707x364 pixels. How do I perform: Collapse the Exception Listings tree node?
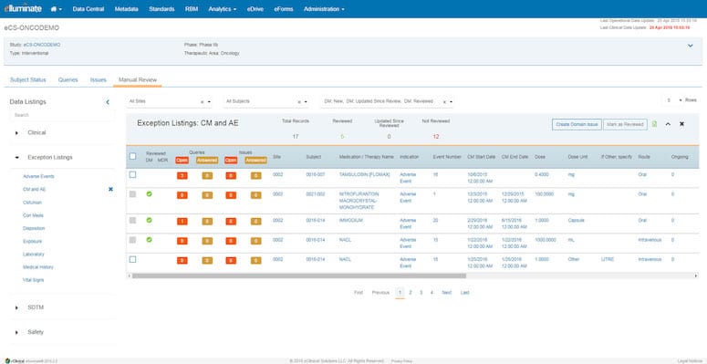coord(16,158)
